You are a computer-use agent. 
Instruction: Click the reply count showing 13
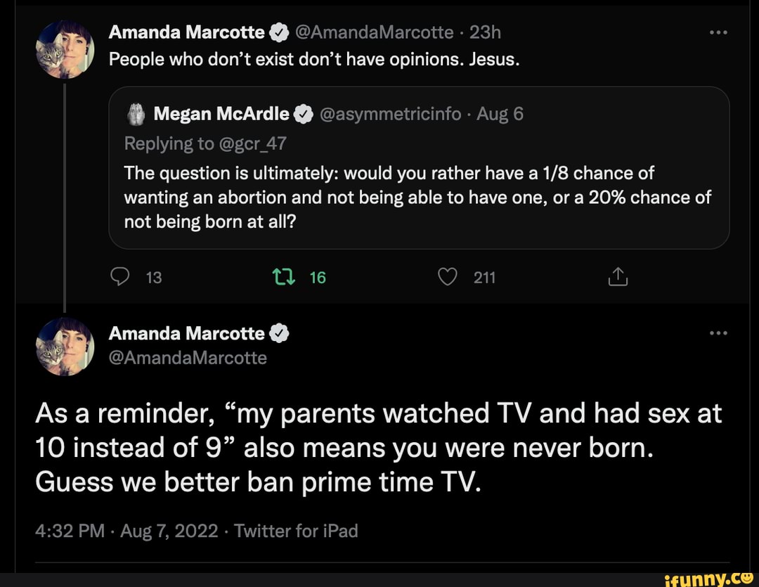153,277
